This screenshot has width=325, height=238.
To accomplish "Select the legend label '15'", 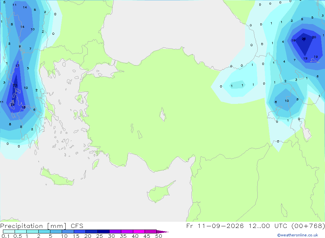I will tap(76, 236).
